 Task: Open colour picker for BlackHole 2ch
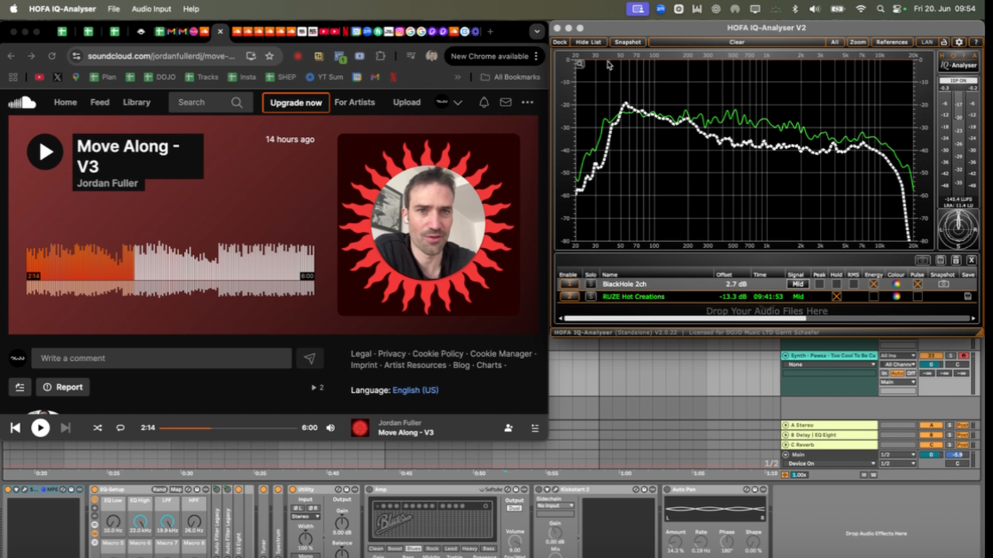pos(897,284)
